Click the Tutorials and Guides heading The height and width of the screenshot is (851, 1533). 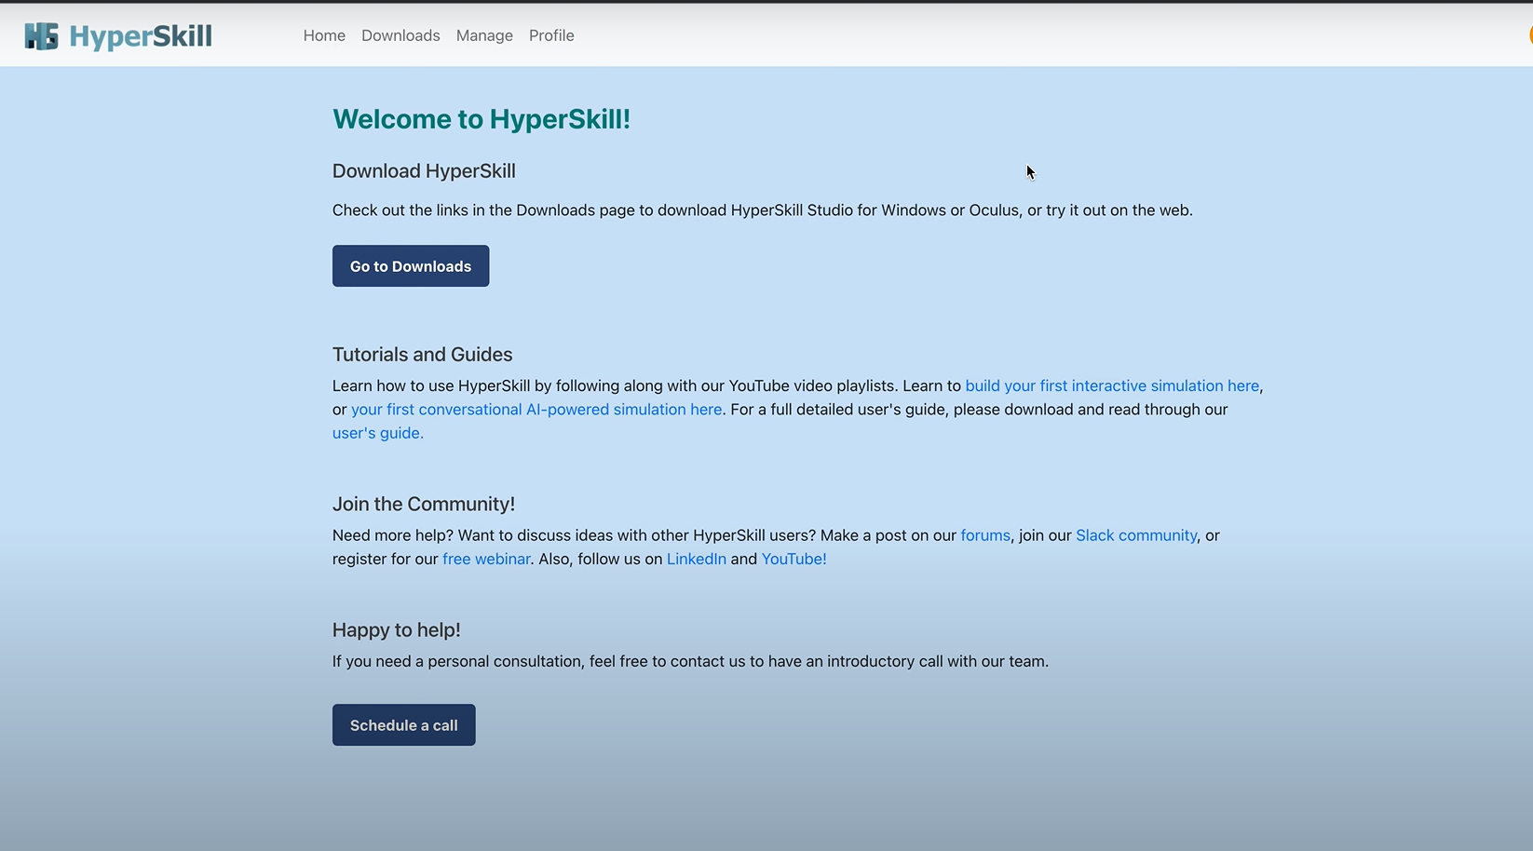tap(422, 354)
